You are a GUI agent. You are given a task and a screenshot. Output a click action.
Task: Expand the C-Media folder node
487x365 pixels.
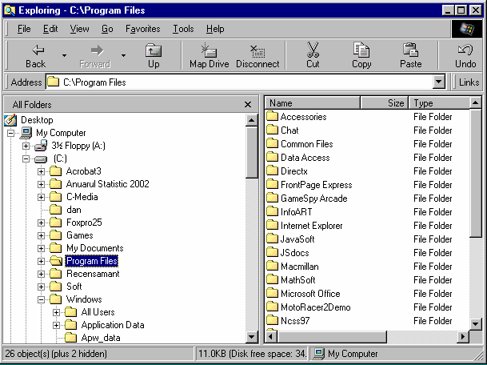point(41,197)
